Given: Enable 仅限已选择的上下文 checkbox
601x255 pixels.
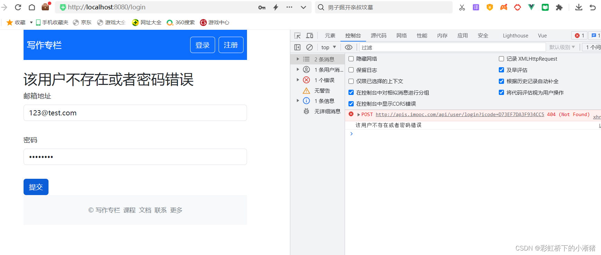Looking at the screenshot, I should pos(351,81).
